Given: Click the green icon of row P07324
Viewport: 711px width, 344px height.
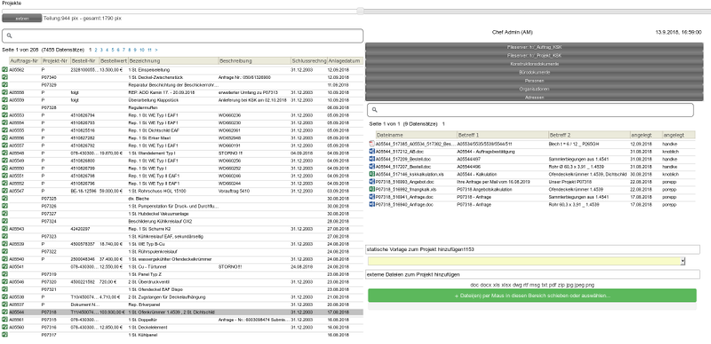Looking at the screenshot, I should [x=5, y=222].
